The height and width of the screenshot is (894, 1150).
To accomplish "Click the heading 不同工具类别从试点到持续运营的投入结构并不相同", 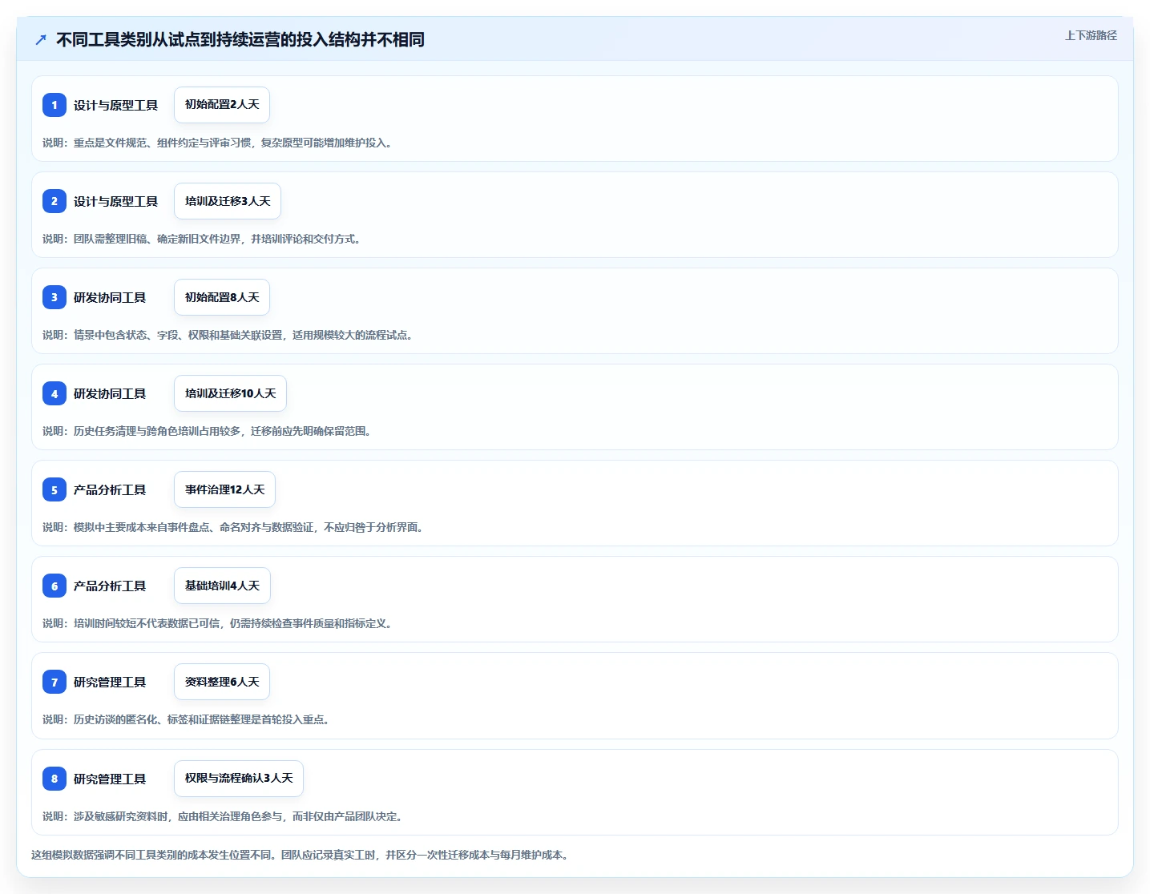I will click(x=240, y=39).
